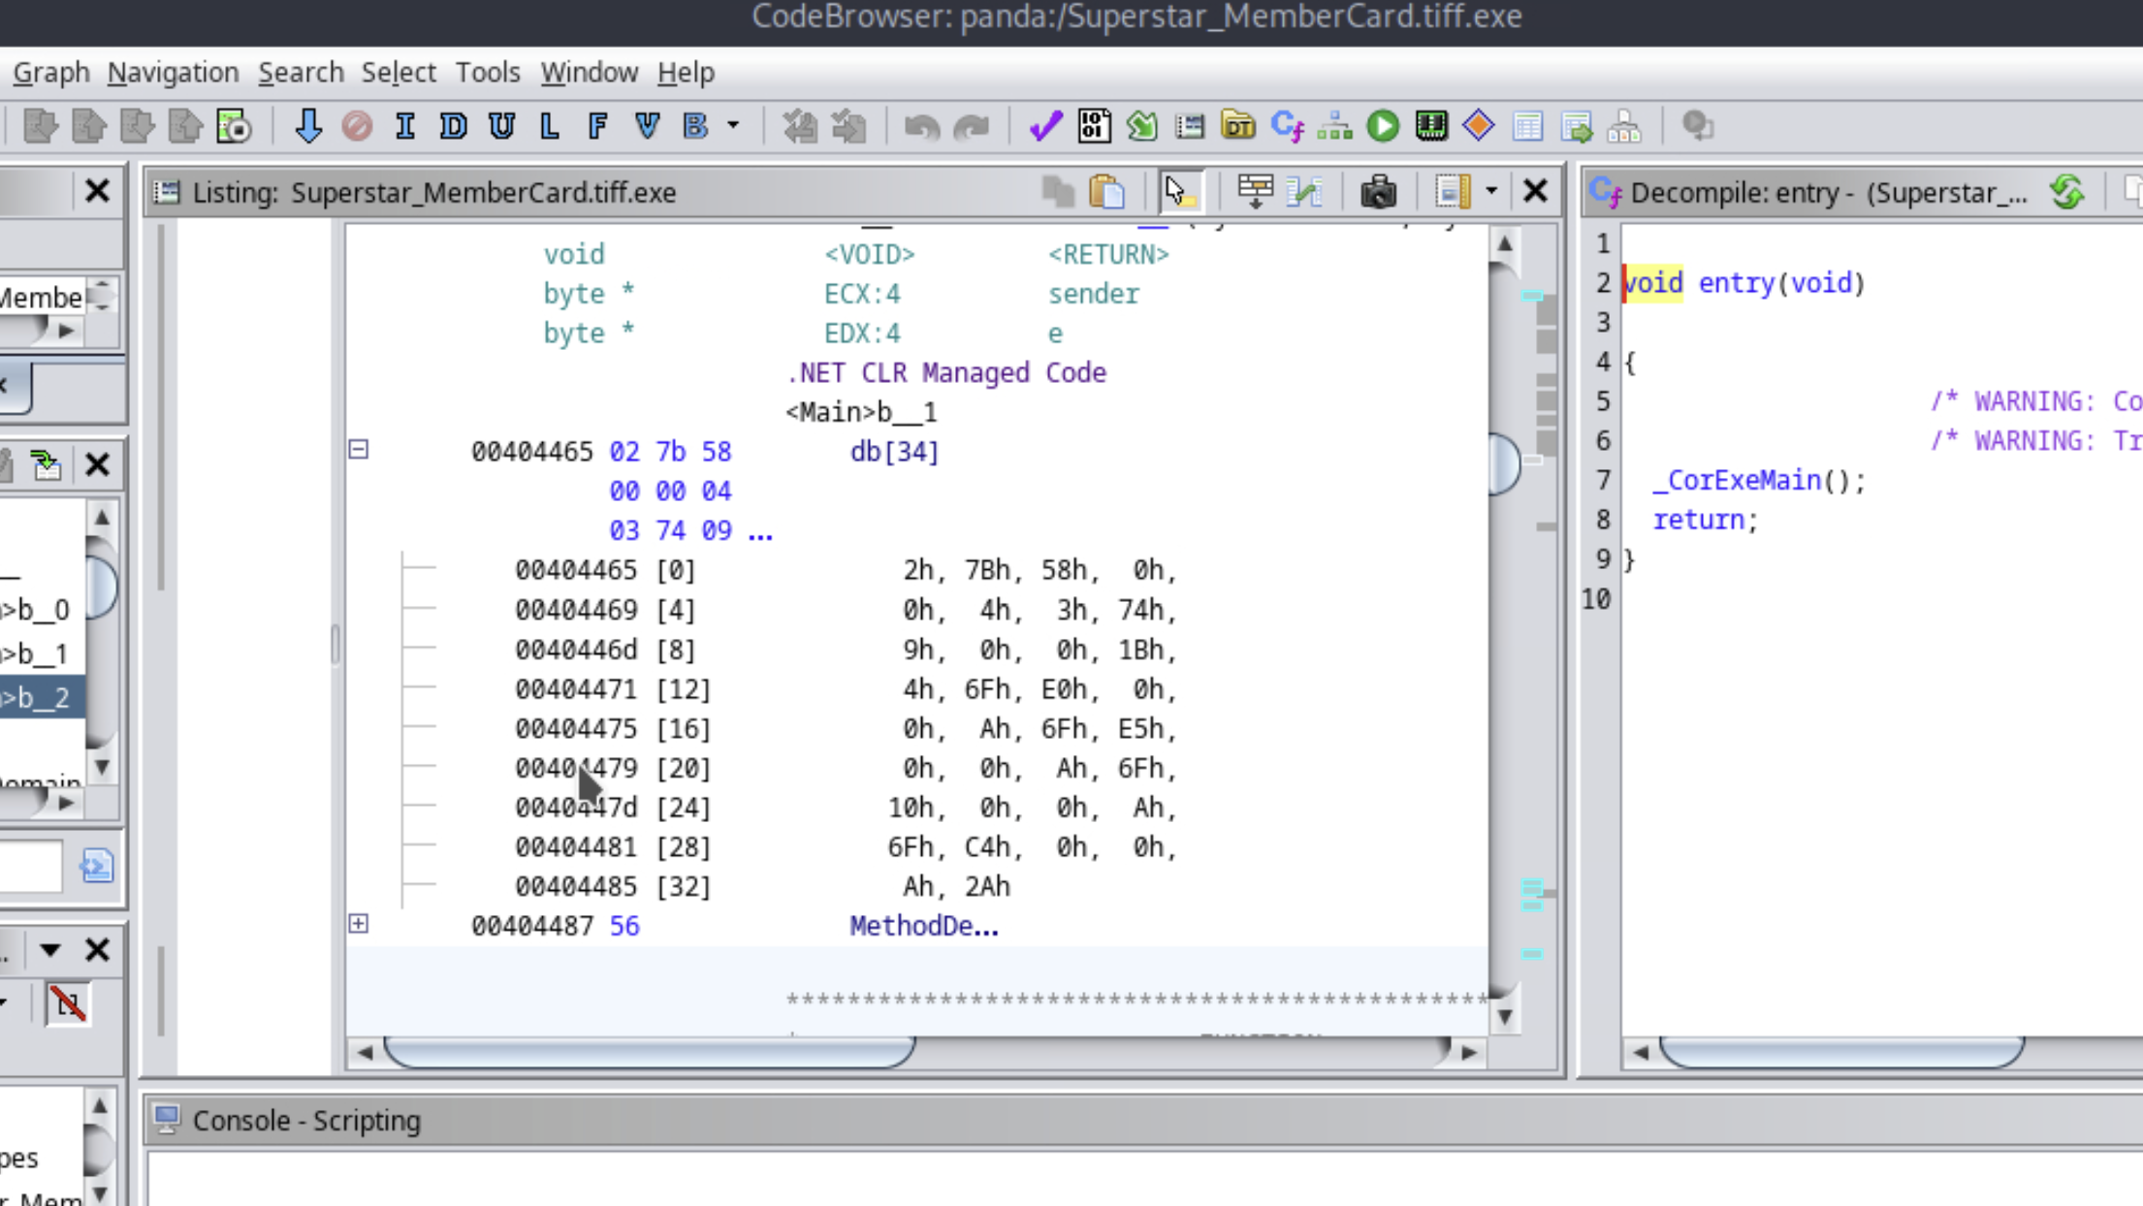The width and height of the screenshot is (2143, 1206).
Task: Click the Listing horizontal scrollbar right arrow
Action: pos(1469,1053)
